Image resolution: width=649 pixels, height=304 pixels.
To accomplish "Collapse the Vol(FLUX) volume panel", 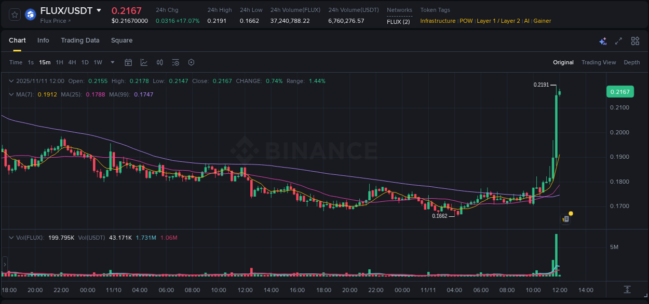I will coord(11,237).
